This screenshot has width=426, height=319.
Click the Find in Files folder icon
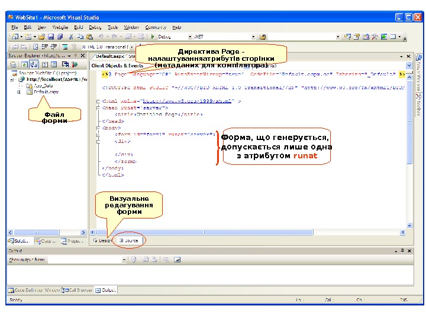(x=263, y=37)
